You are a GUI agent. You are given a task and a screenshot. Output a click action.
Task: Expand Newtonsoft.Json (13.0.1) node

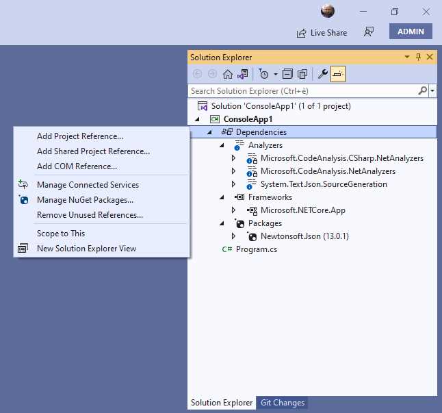pyautogui.click(x=233, y=236)
